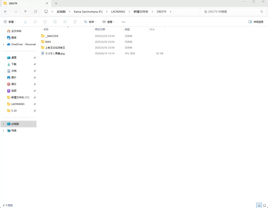
Task: Refresh the current folder view
Action: 36,12
